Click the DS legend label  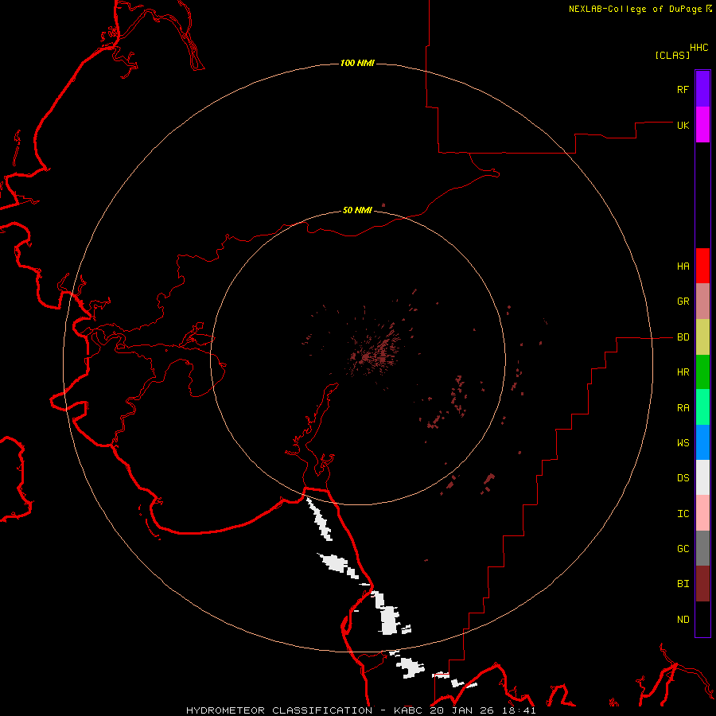(x=683, y=478)
